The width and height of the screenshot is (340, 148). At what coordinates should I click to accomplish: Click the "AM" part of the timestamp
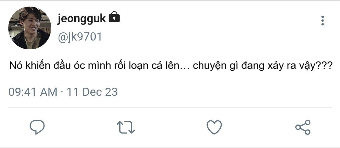(x=49, y=92)
